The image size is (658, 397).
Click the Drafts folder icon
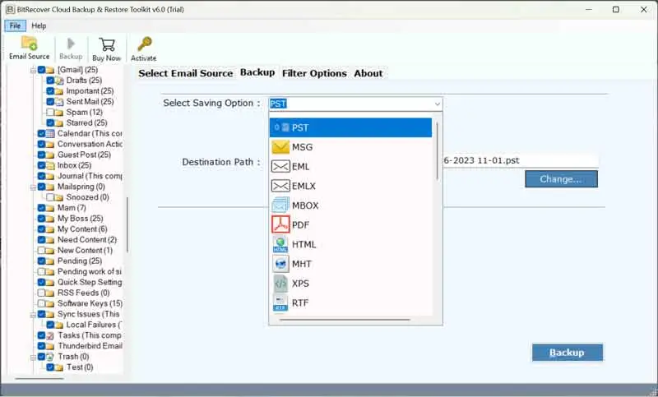pos(58,81)
